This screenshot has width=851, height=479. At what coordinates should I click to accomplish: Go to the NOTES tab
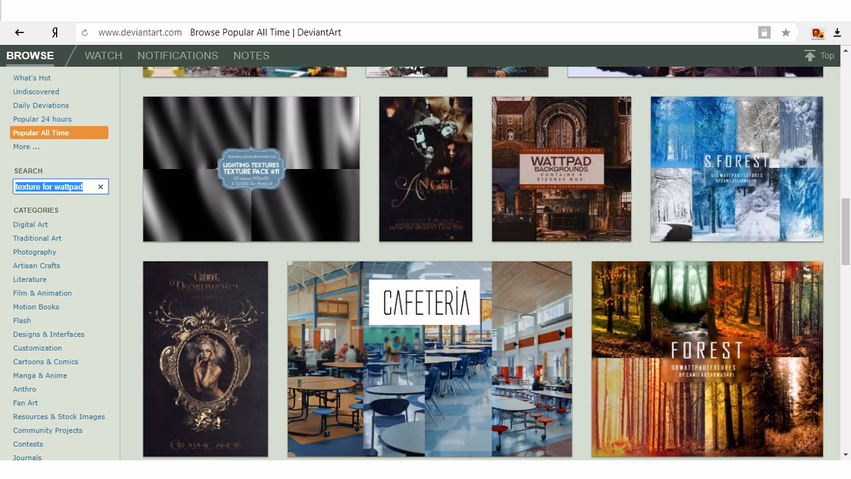[x=251, y=56]
